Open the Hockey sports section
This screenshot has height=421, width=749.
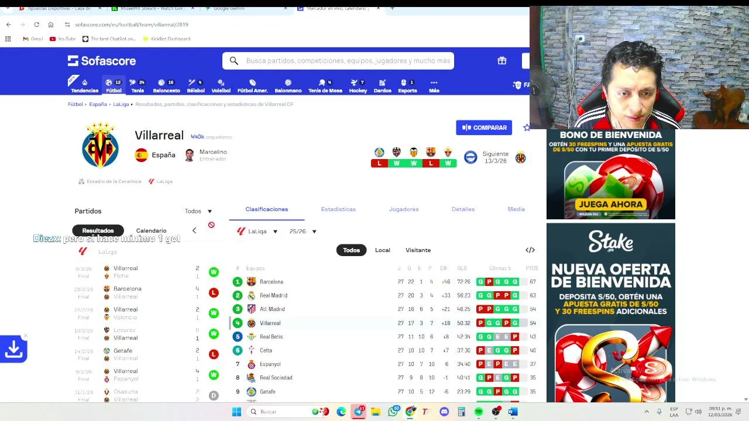tap(358, 86)
